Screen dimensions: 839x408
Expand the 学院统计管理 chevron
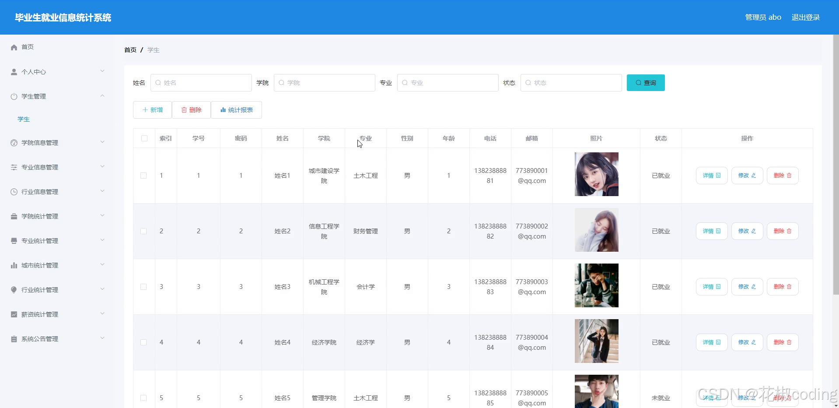[x=102, y=215]
